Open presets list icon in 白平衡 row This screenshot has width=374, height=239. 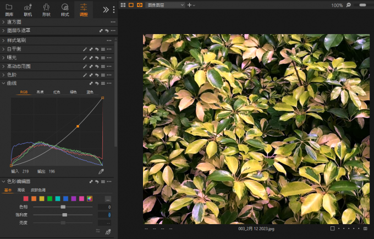click(103, 49)
